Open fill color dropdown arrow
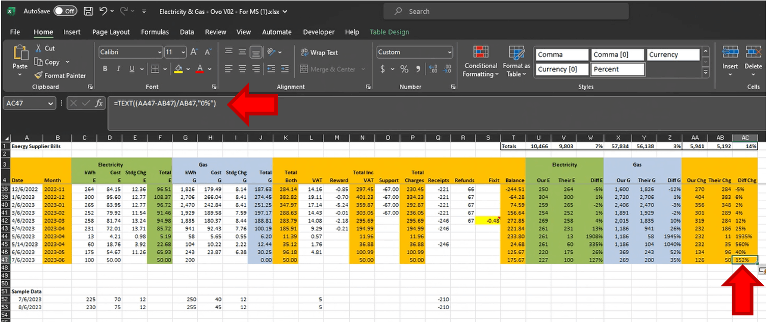 [187, 69]
